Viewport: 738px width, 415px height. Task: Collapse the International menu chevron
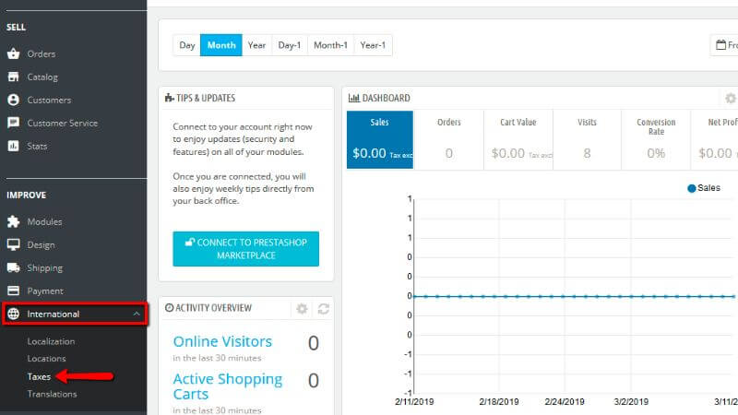click(x=137, y=314)
